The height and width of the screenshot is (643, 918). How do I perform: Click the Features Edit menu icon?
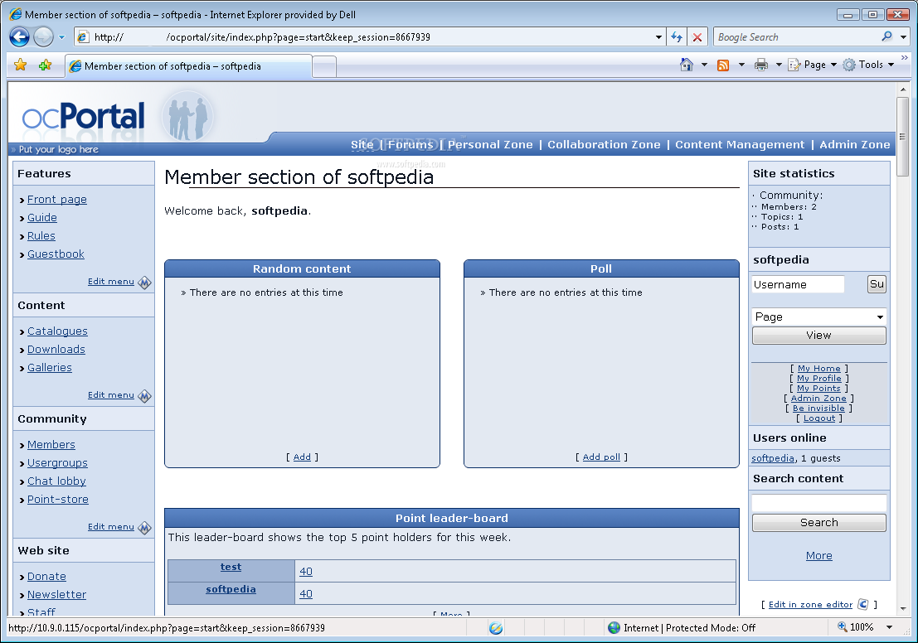[x=144, y=283]
